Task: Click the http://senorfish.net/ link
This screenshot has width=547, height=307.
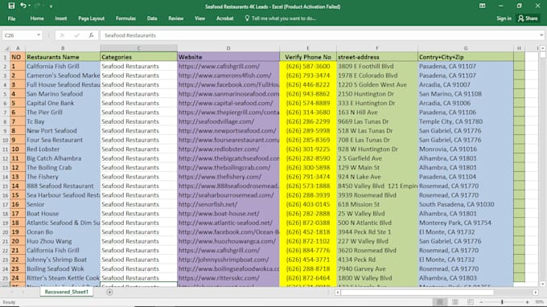Action: [208, 204]
